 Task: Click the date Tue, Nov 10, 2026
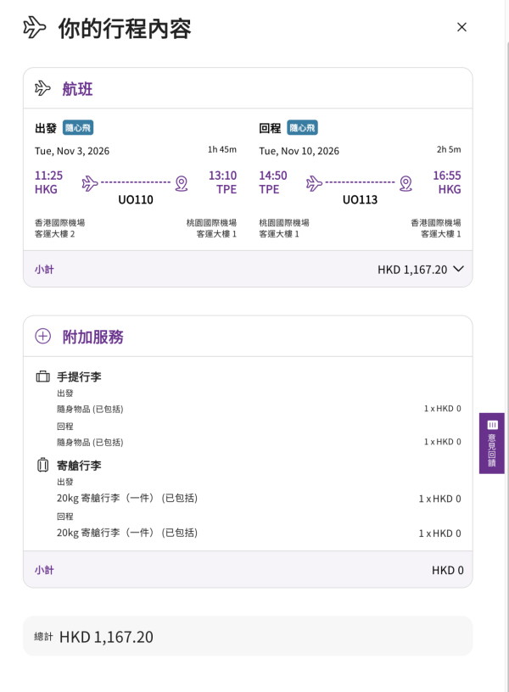299,151
